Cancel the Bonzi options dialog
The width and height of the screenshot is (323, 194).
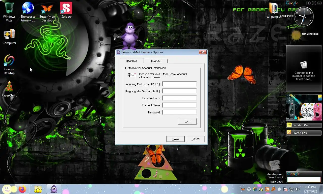point(196,139)
